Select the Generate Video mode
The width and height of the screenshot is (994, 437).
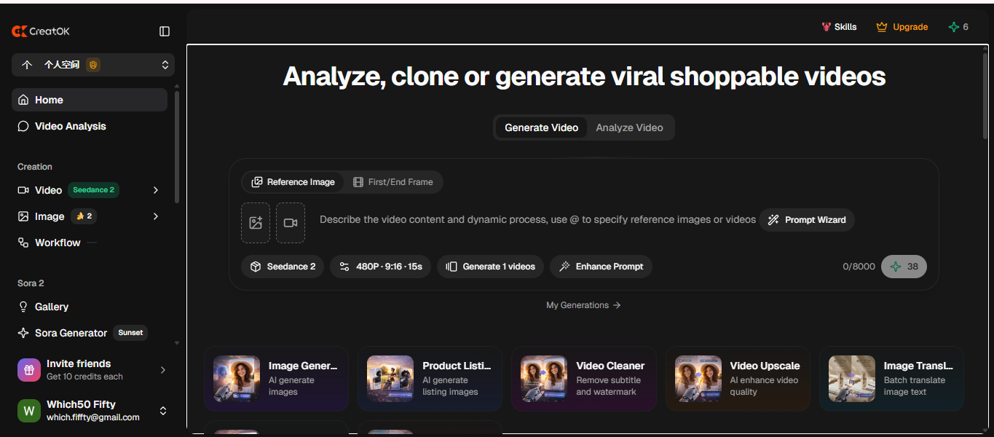point(541,127)
